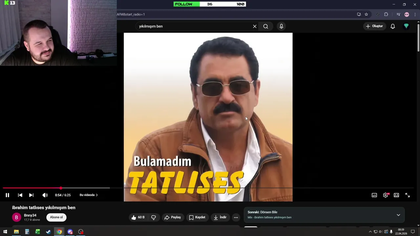The width and height of the screenshot is (420, 236).
Task: Toggle subtitles on the player
Action: pos(374,195)
